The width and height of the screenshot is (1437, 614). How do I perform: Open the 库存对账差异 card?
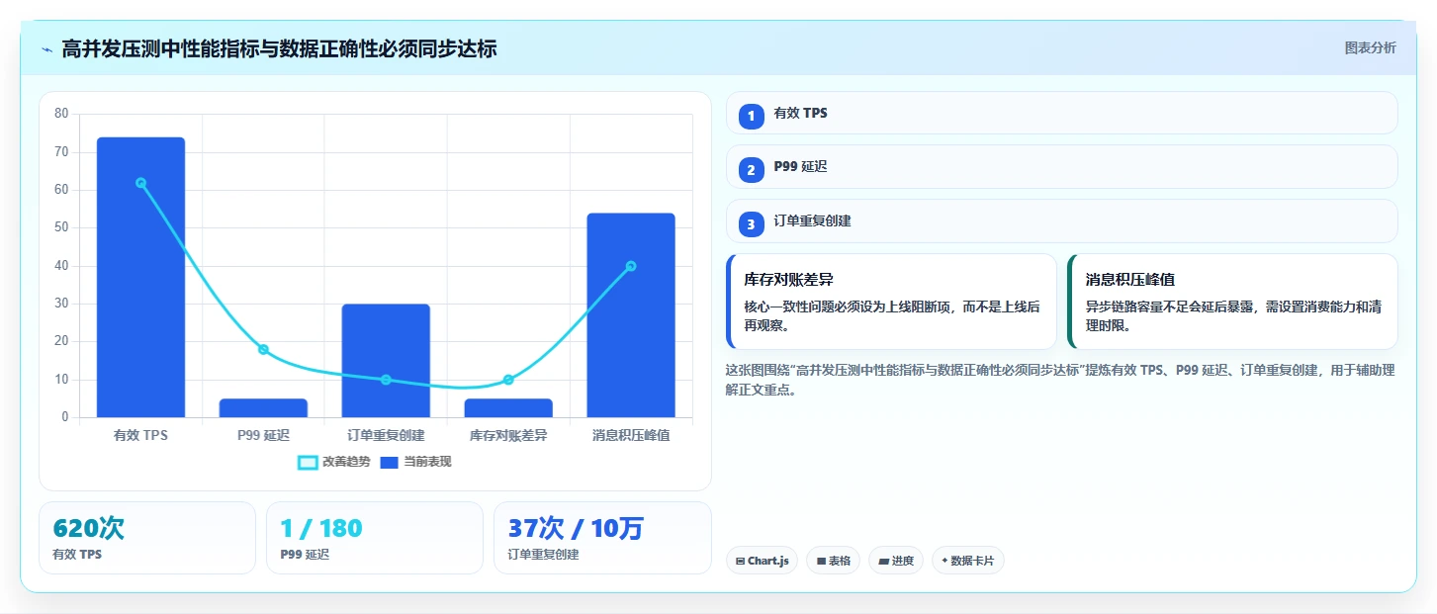click(891, 302)
